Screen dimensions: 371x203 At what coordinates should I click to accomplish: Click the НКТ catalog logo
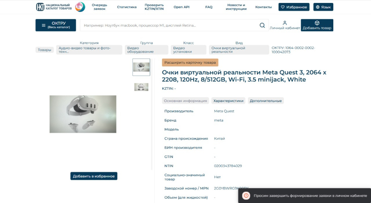[x=54, y=7]
